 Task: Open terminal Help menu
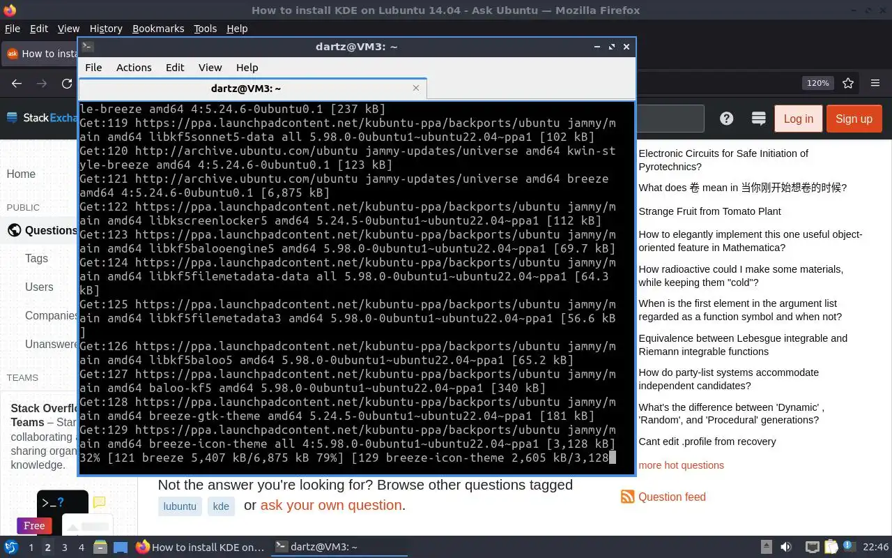point(247,68)
